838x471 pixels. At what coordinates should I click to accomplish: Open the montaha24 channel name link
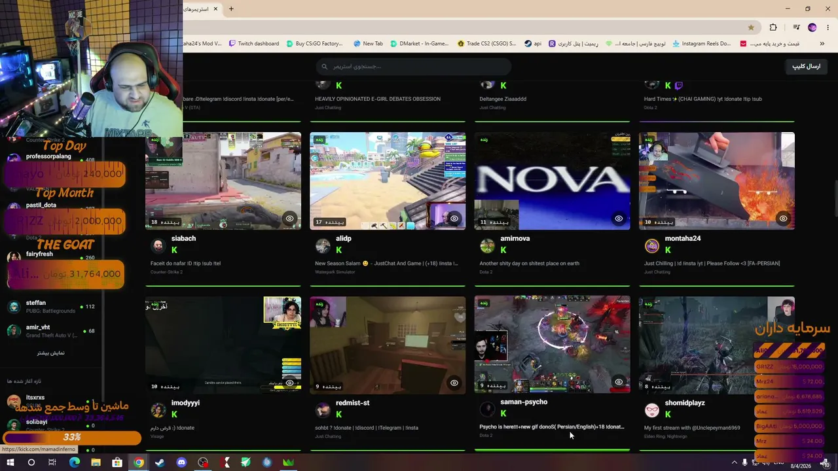click(683, 239)
